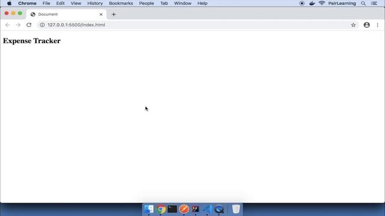The image size is (385, 216).
Task: Click the browser back arrow
Action: (x=7, y=25)
